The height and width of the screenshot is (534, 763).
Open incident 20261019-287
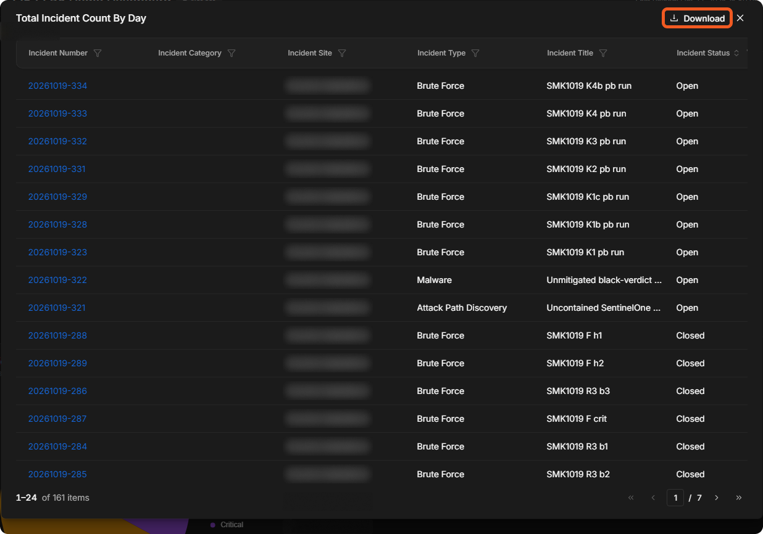click(57, 419)
